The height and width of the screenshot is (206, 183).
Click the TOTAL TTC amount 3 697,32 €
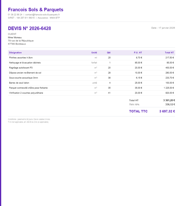tap(167, 111)
